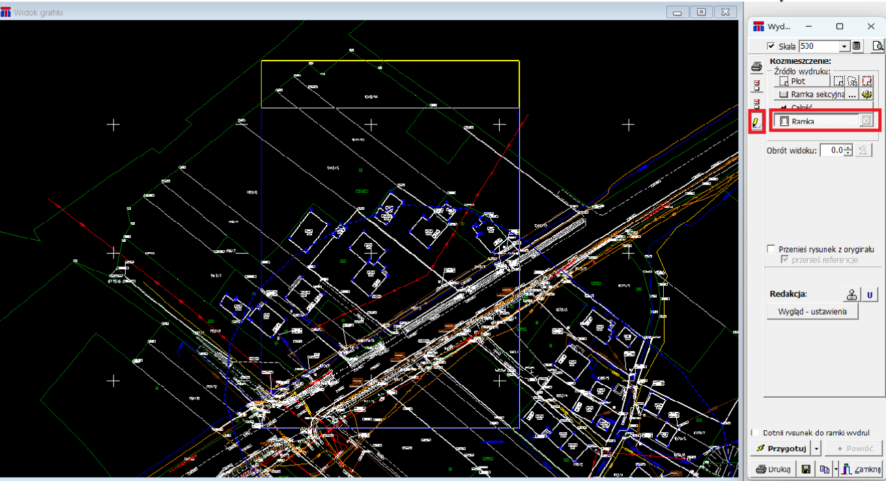Open the scale calculator icon

point(857,46)
